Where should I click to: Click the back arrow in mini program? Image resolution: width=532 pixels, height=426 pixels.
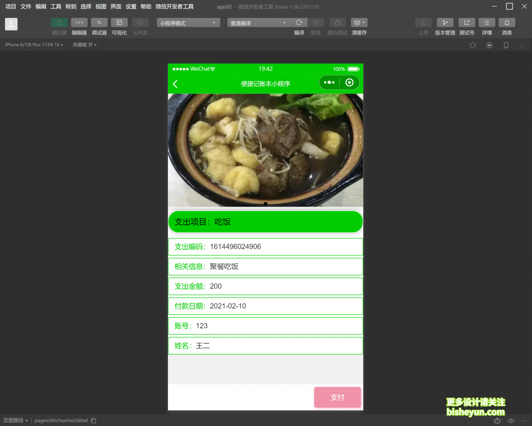point(175,84)
